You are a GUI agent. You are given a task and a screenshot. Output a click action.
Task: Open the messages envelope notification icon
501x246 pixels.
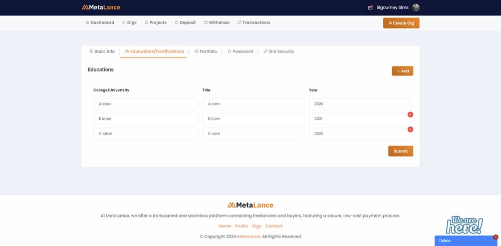click(370, 7)
